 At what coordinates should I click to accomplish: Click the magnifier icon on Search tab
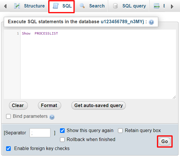(x=82, y=6)
